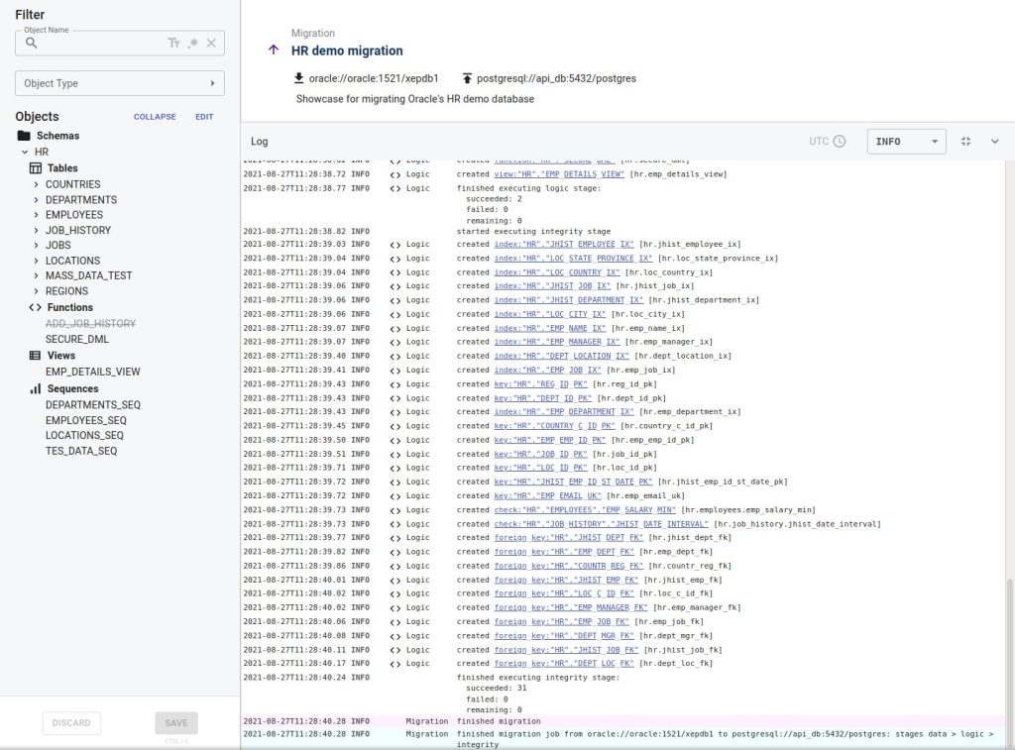Open the index EMP_DEPARTMENT_IX link
Screen dimensions: 1015x750
tap(564, 411)
